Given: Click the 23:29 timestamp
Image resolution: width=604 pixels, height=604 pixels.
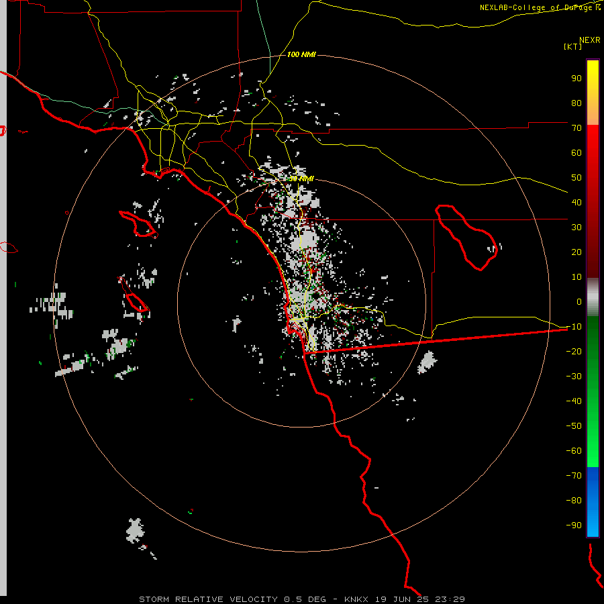Looking at the screenshot, I should (450, 599).
